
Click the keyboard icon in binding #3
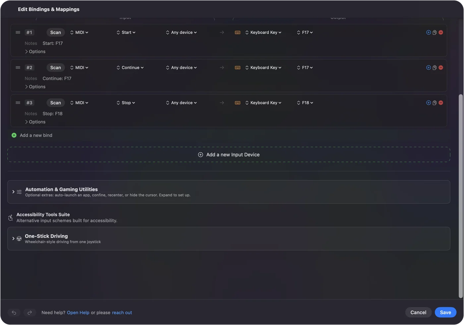click(238, 103)
